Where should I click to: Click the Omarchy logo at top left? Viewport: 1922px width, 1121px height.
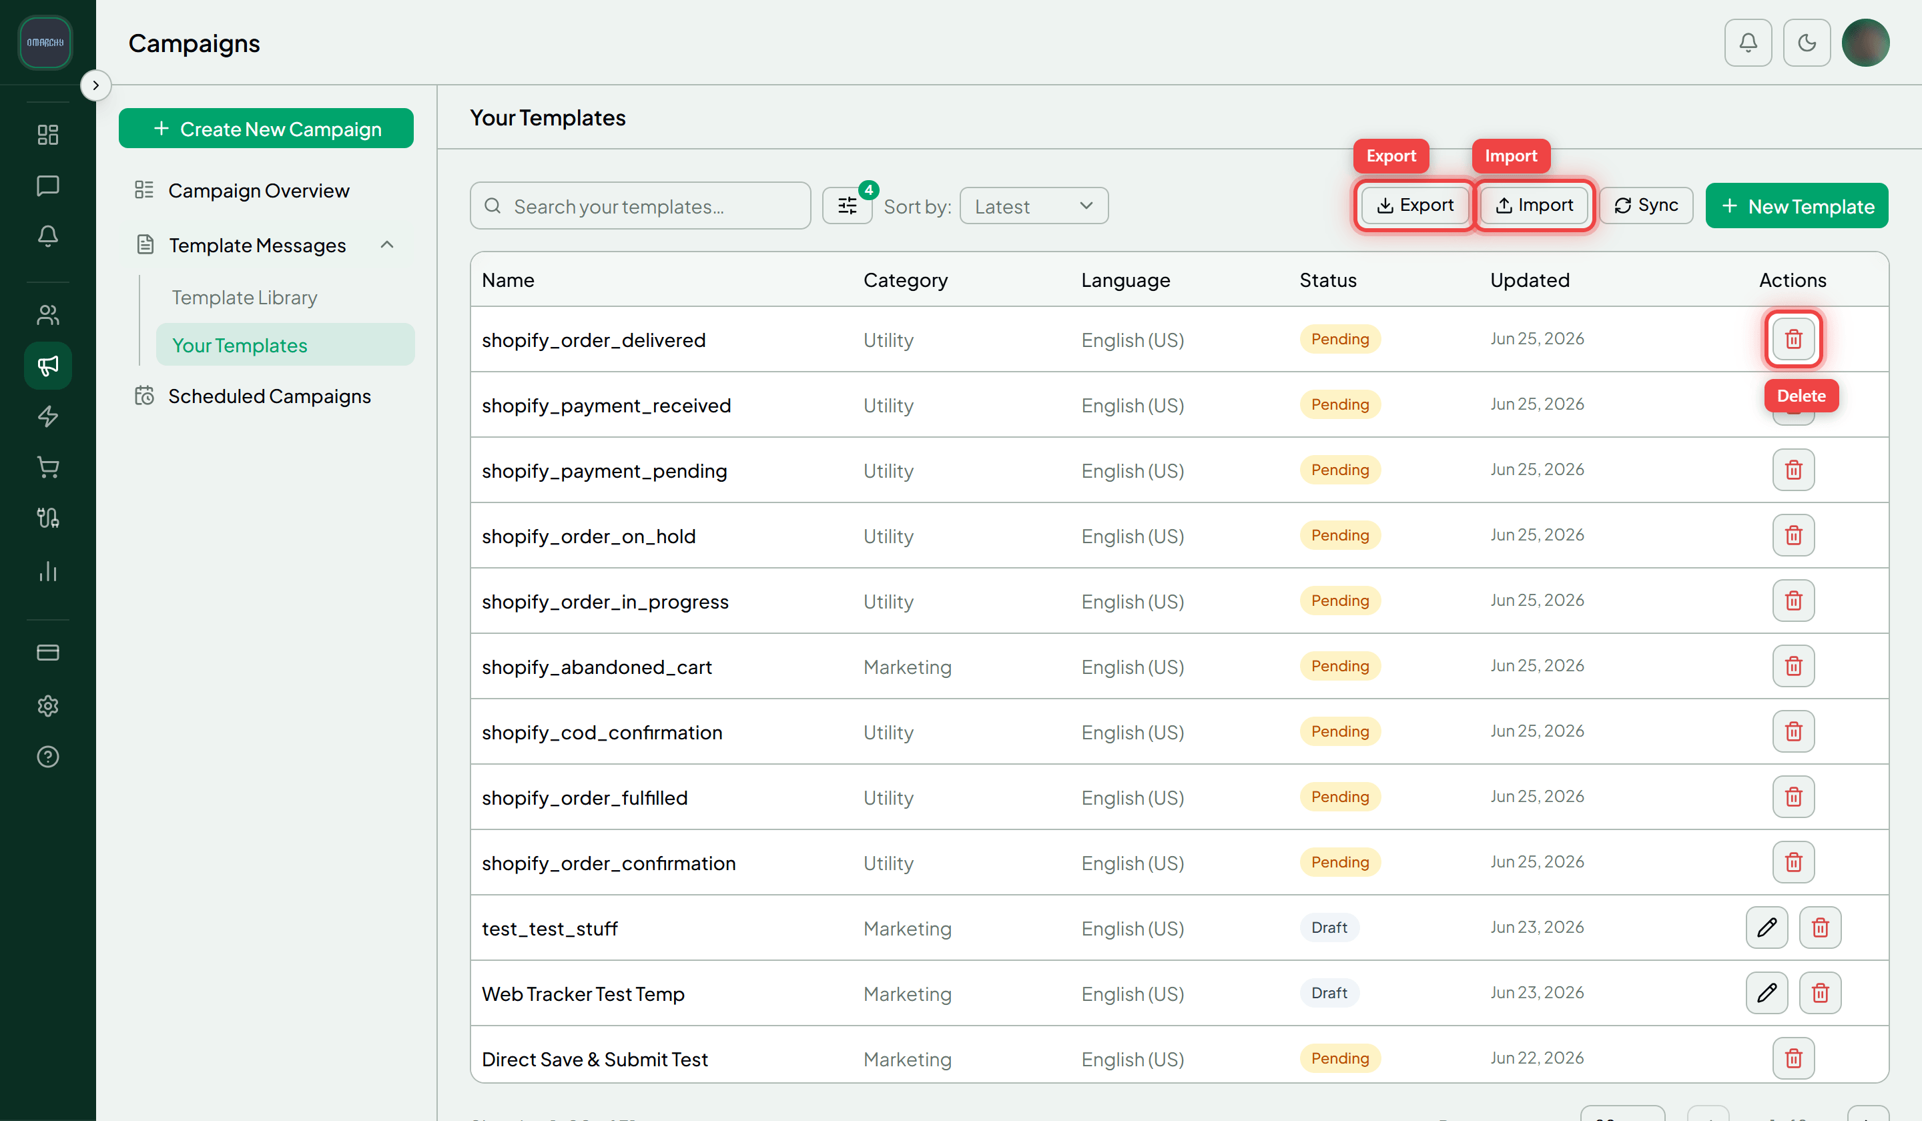(x=46, y=43)
